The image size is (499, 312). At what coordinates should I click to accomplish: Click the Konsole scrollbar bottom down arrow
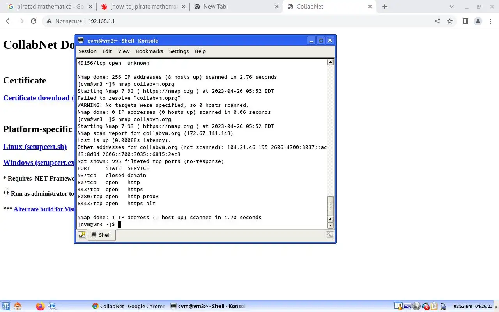pyautogui.click(x=331, y=225)
